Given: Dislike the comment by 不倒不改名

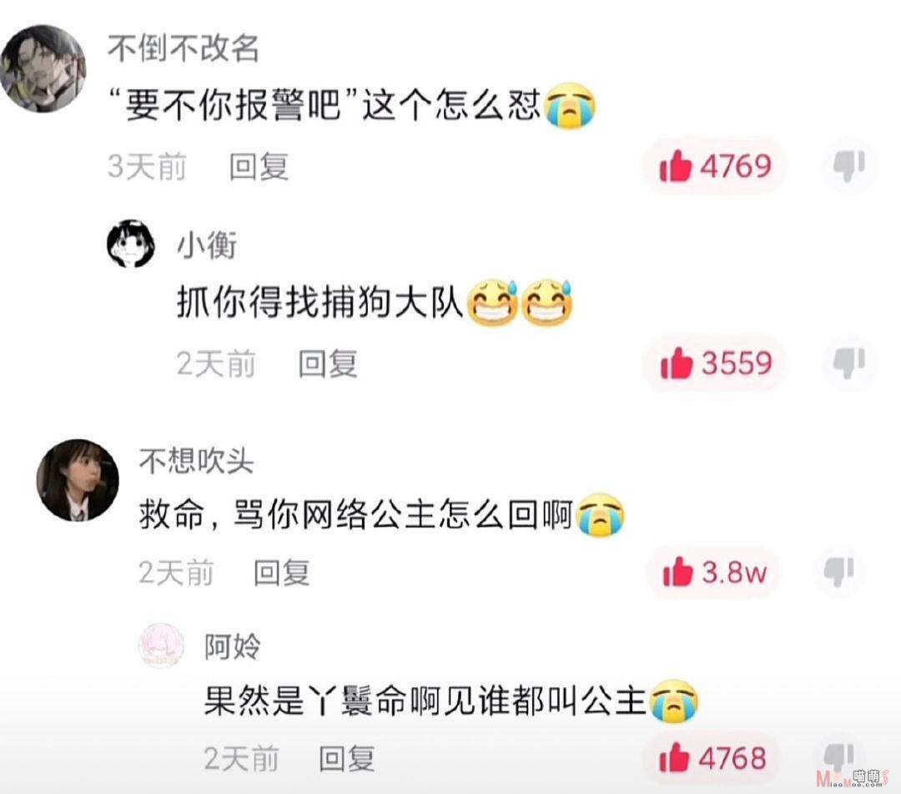Looking at the screenshot, I should coord(849,165).
